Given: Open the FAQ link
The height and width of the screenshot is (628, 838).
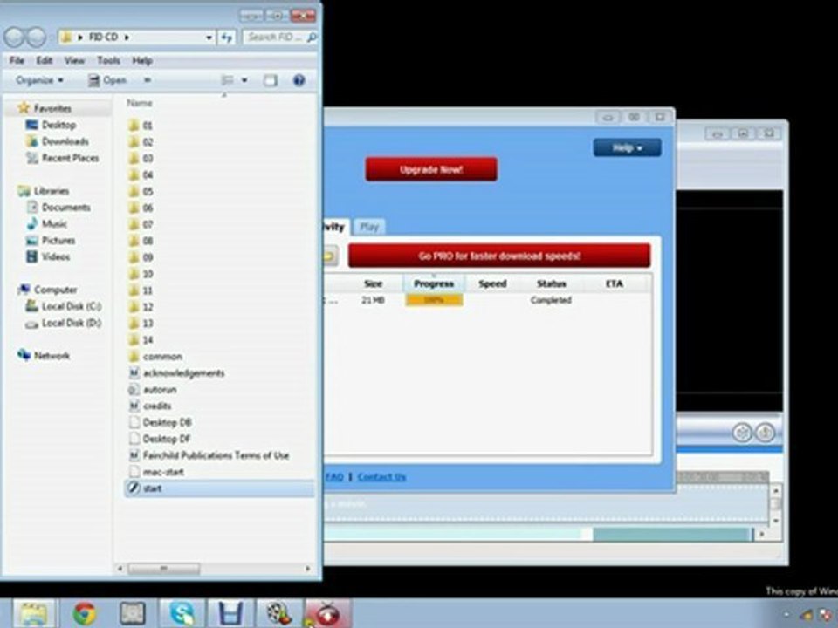Looking at the screenshot, I should [x=334, y=477].
